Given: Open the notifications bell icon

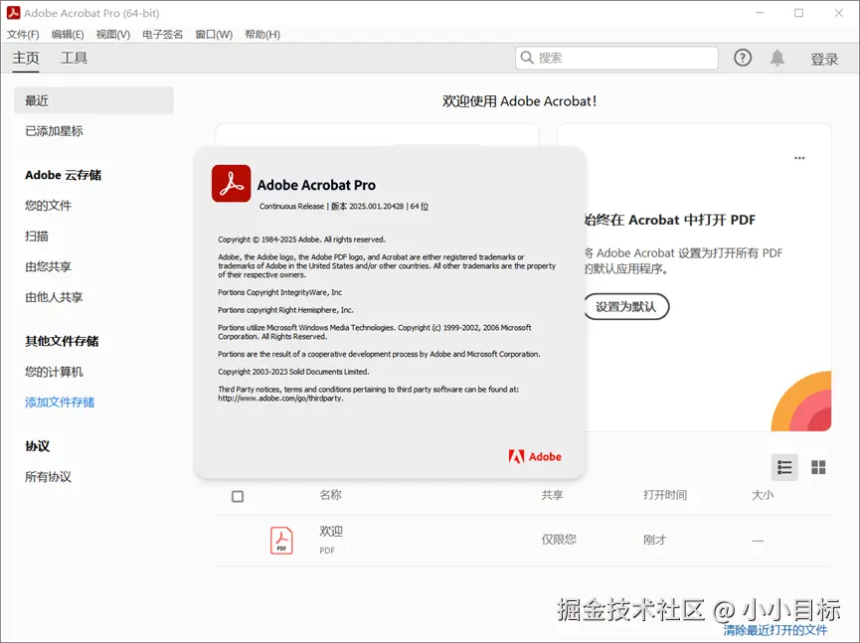Looking at the screenshot, I should pos(777,58).
